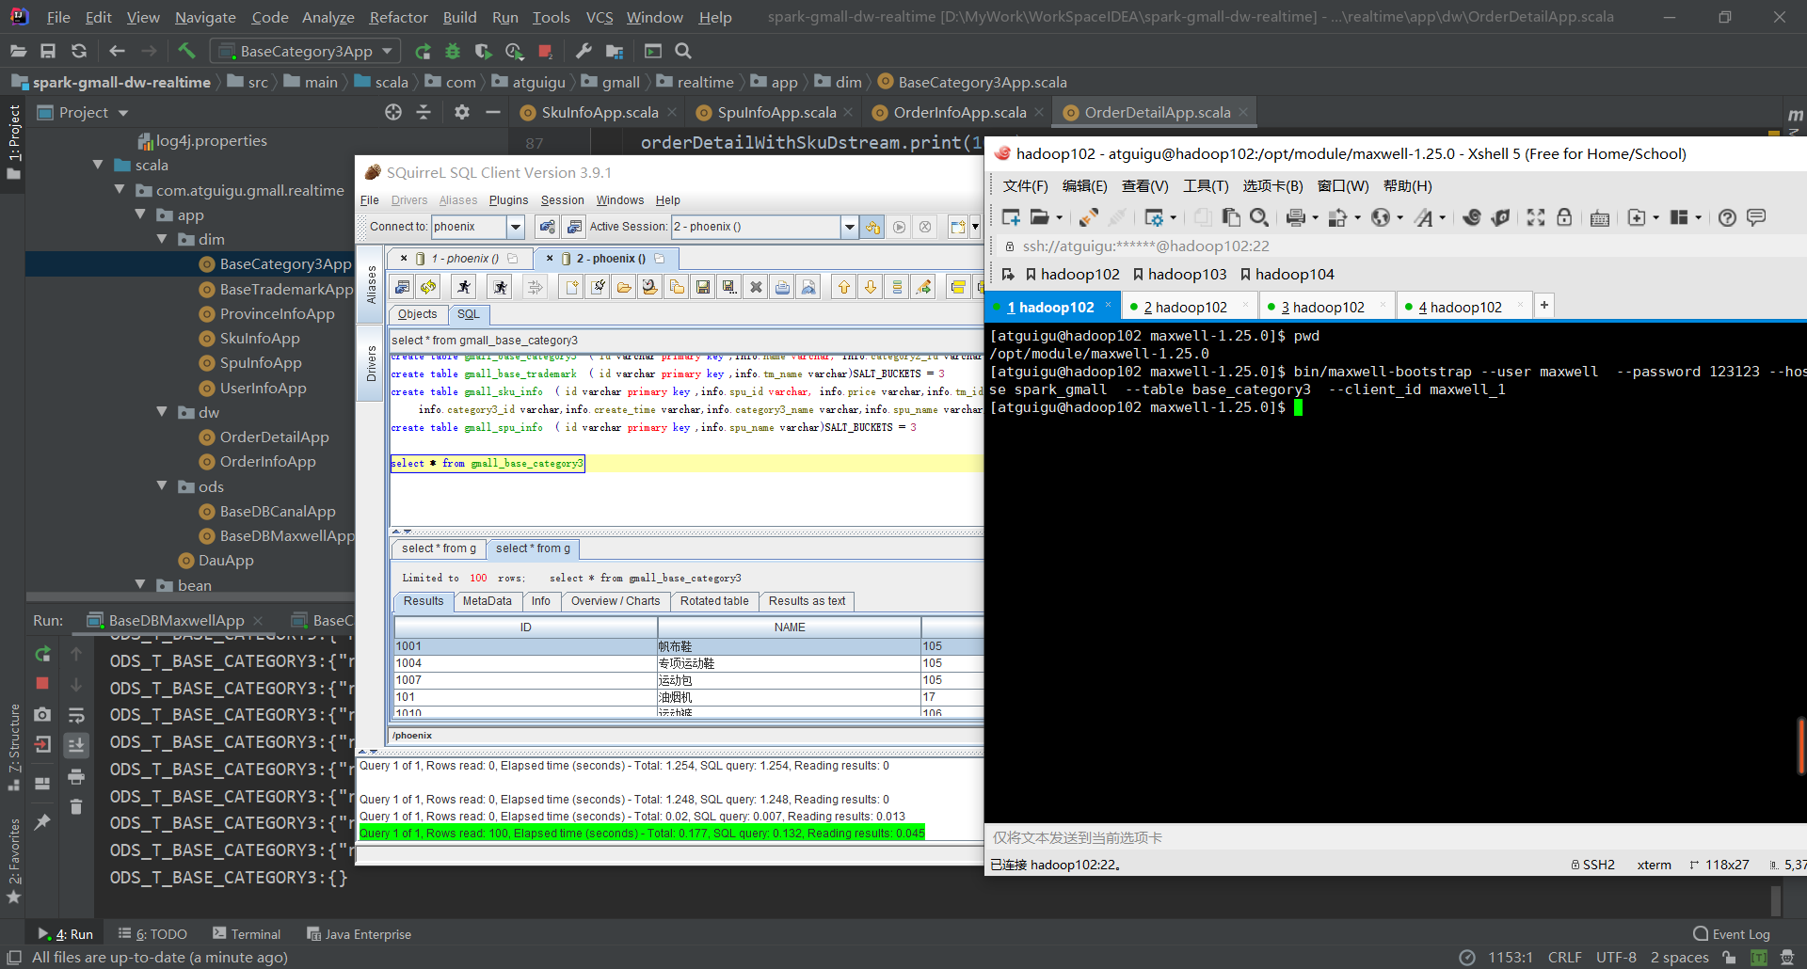Click the red stop square in IntelliJ Run panel
1807x969 pixels.
point(42,683)
